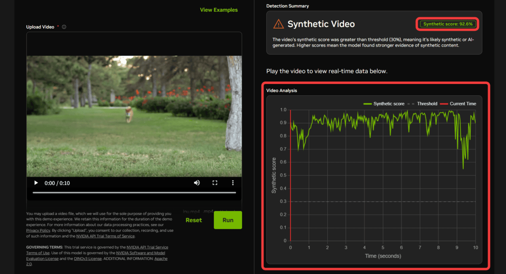The image size is (506, 274).
Task: Mute the video with the speaker icon
Action: [196, 183]
